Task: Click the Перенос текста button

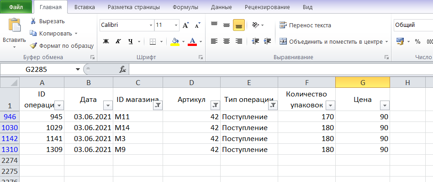Action: pyautogui.click(x=305, y=25)
